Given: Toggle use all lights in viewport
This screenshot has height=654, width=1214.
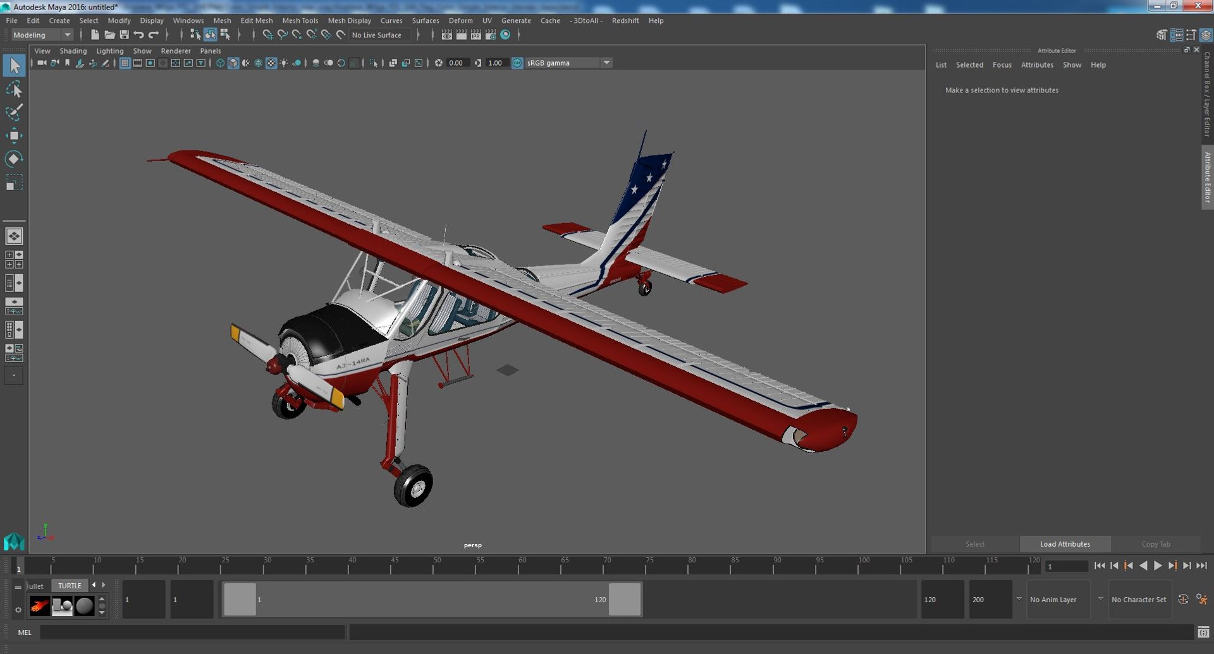Looking at the screenshot, I should coord(283,63).
